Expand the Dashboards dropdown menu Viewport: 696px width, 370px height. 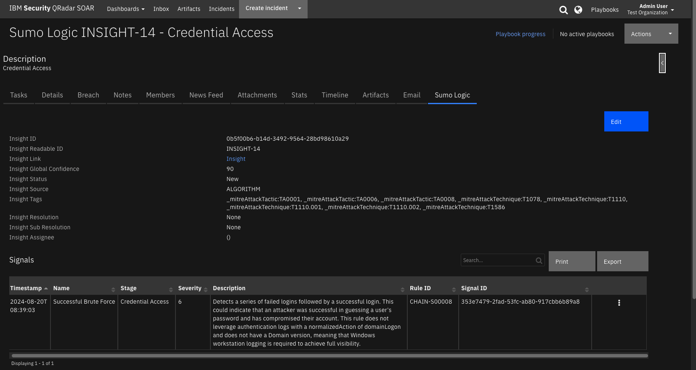tap(126, 9)
